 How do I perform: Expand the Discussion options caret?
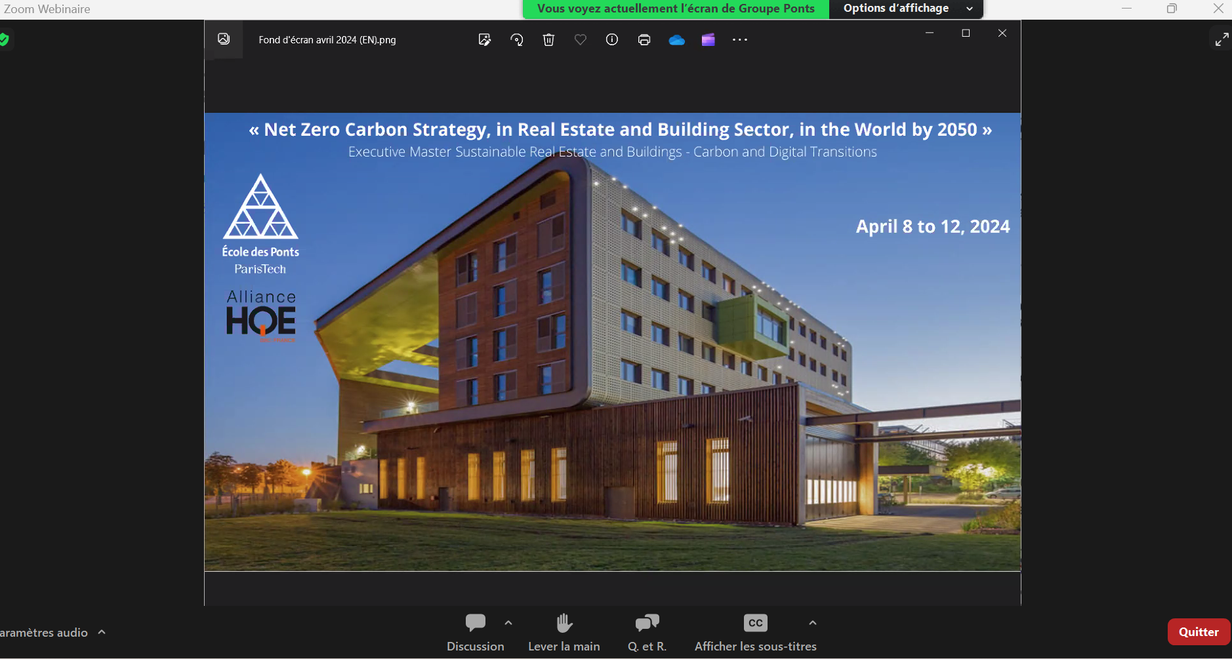click(x=508, y=623)
